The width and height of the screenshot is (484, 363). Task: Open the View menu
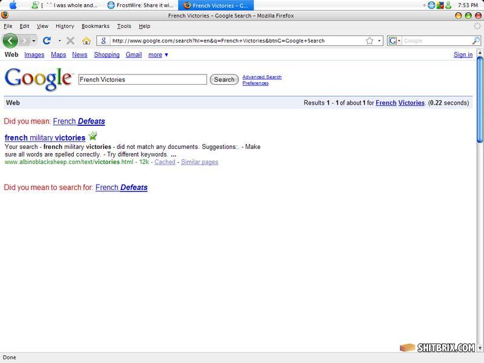click(x=42, y=26)
